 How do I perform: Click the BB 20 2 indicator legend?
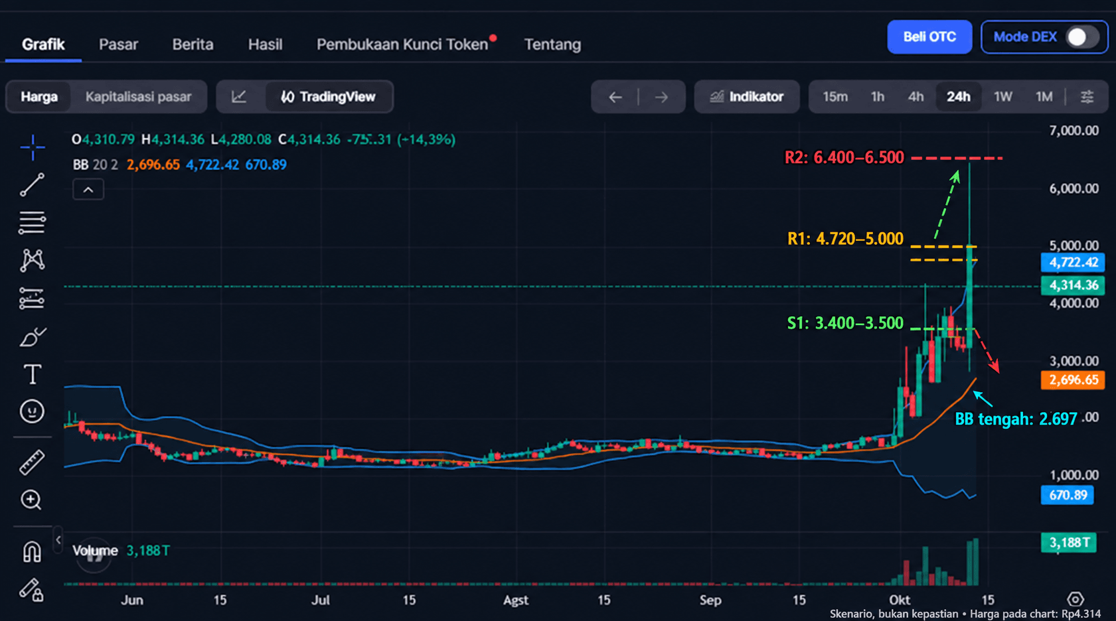point(95,165)
